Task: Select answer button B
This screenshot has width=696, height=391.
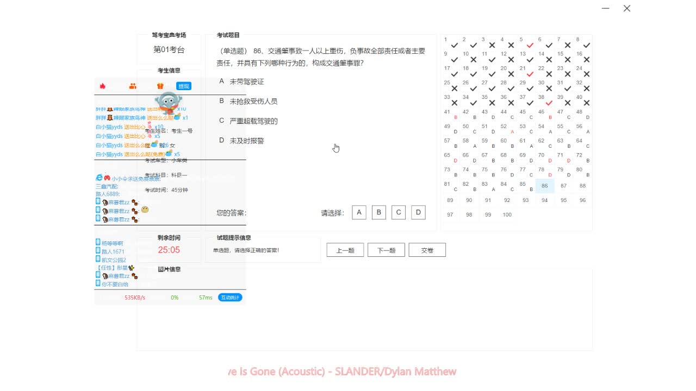Action: [x=379, y=212]
